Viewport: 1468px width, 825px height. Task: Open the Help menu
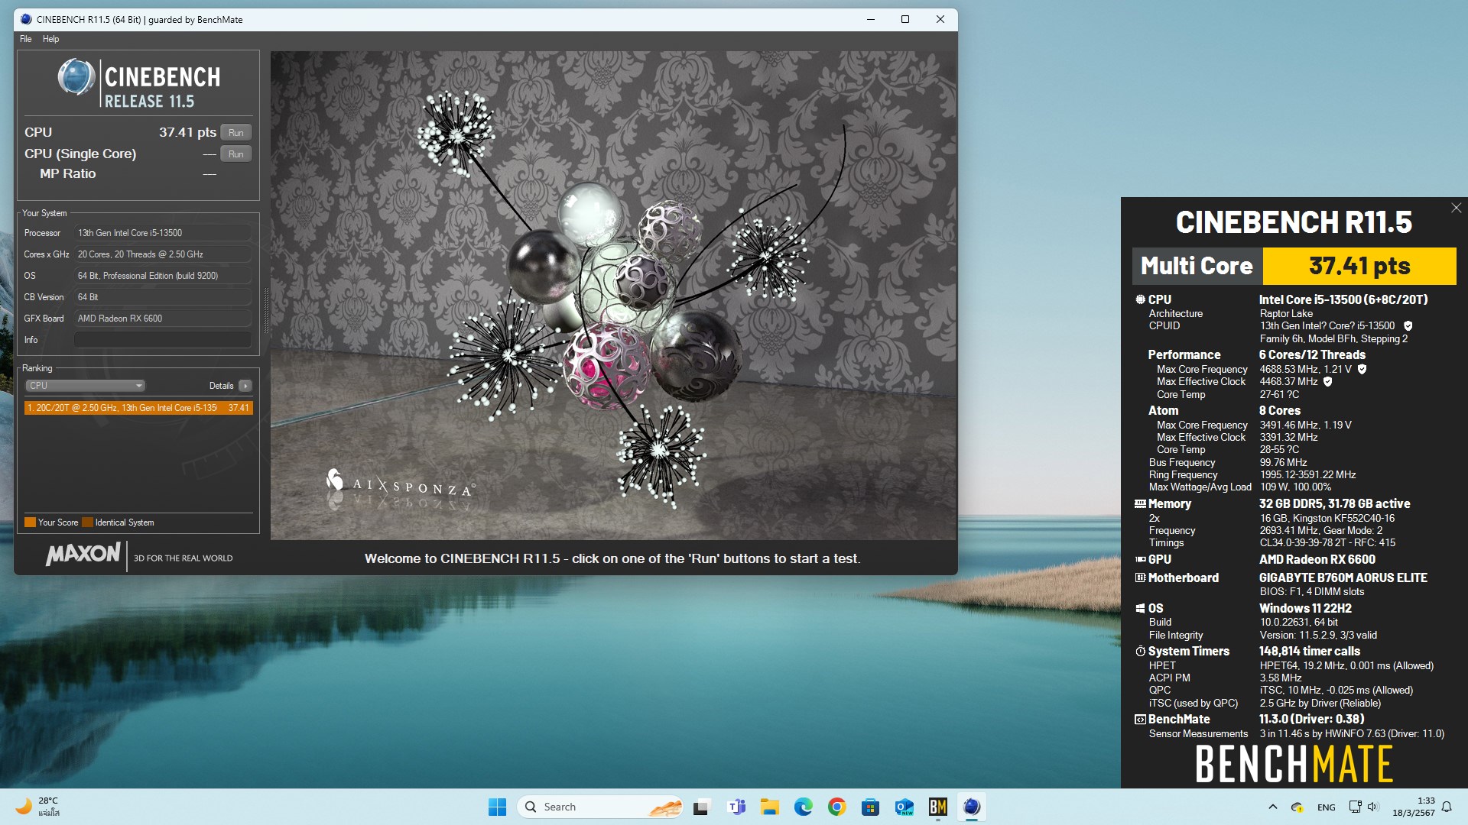point(50,39)
